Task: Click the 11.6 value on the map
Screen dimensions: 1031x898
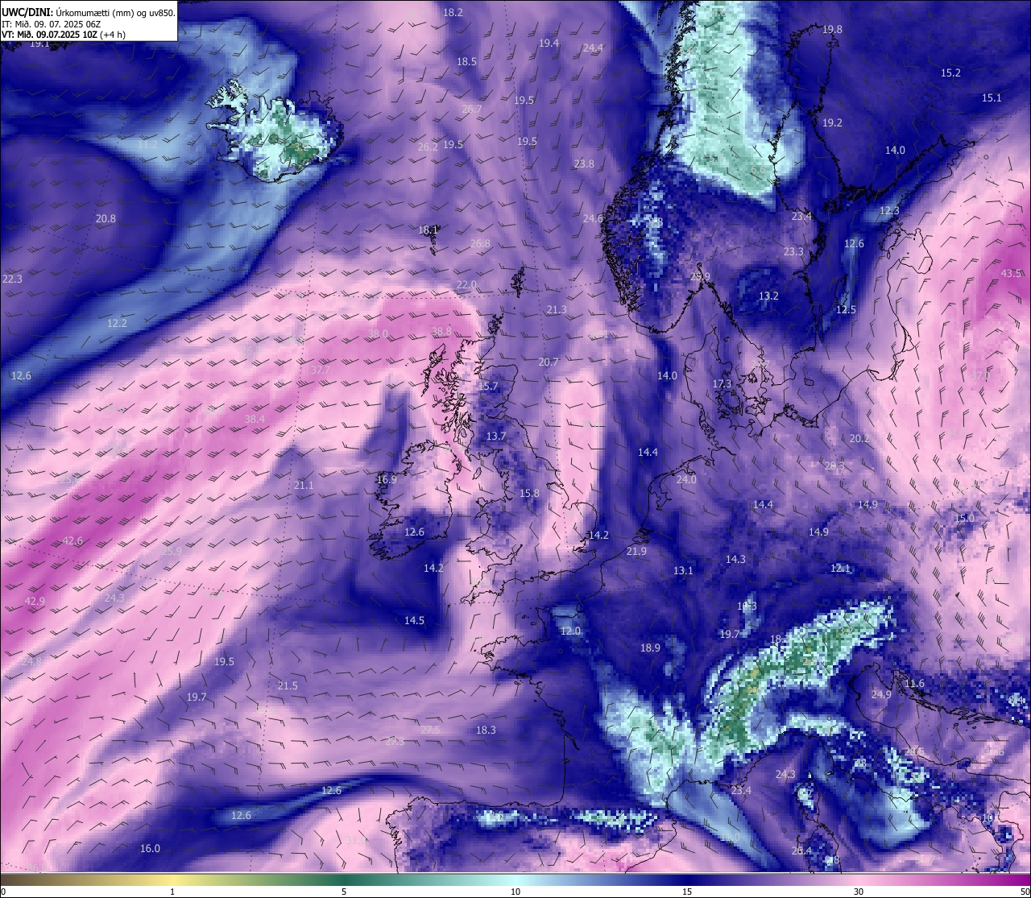Action: click(914, 683)
